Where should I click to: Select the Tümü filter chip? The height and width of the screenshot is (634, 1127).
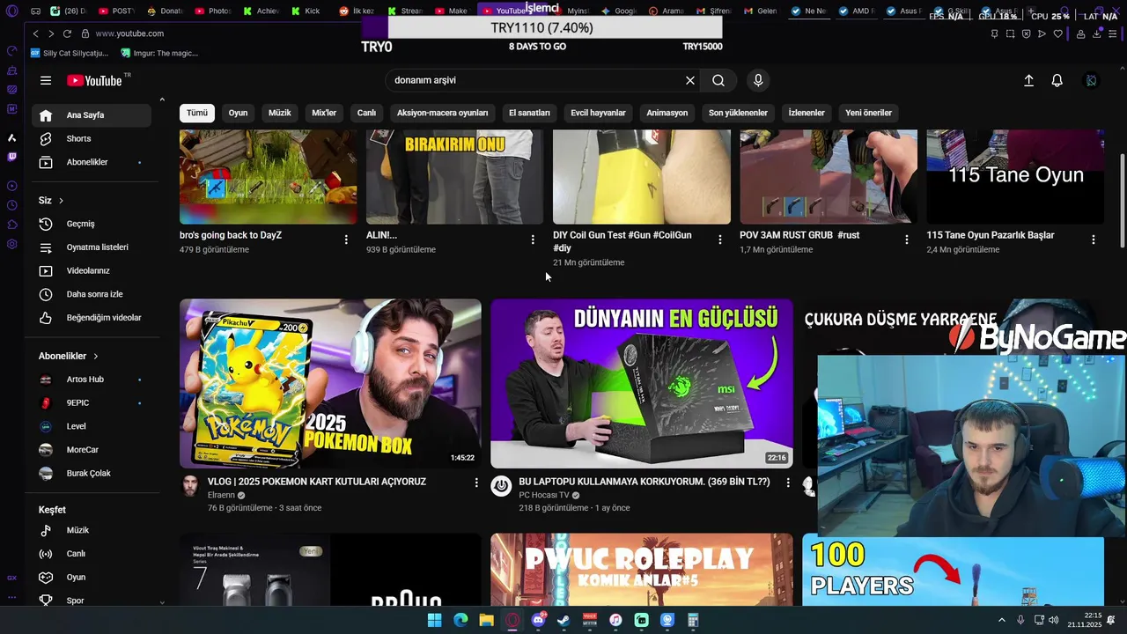[x=197, y=113]
